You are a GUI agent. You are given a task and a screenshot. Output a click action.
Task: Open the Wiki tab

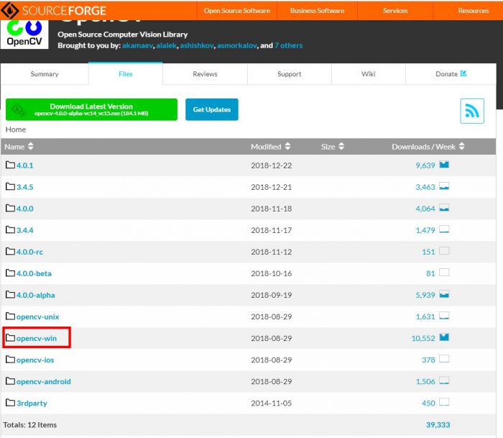click(x=368, y=74)
